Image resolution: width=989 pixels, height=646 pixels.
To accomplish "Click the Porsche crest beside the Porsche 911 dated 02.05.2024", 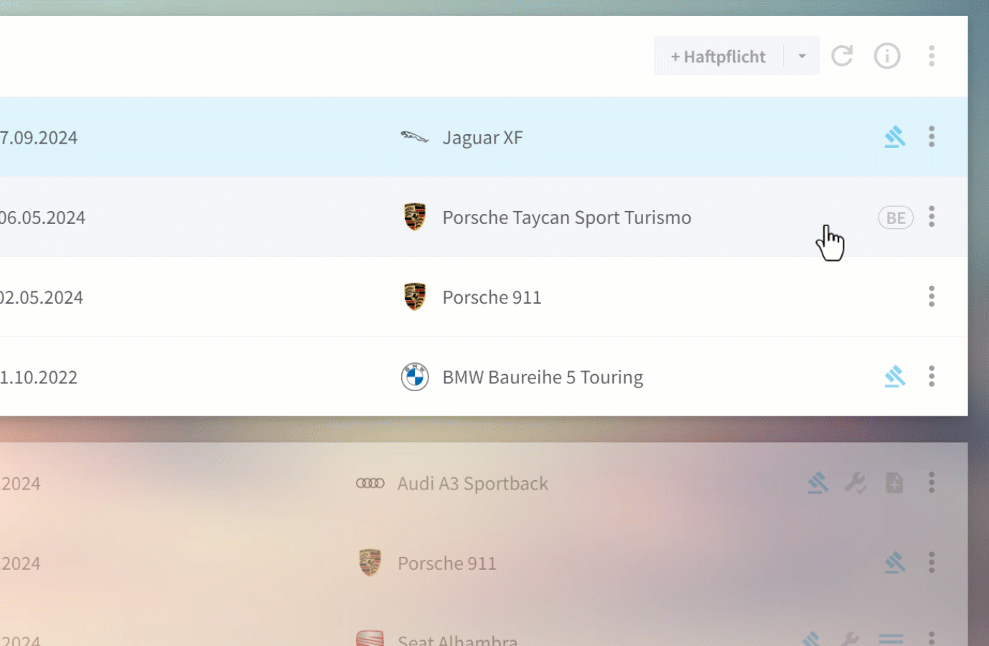I will 415,296.
